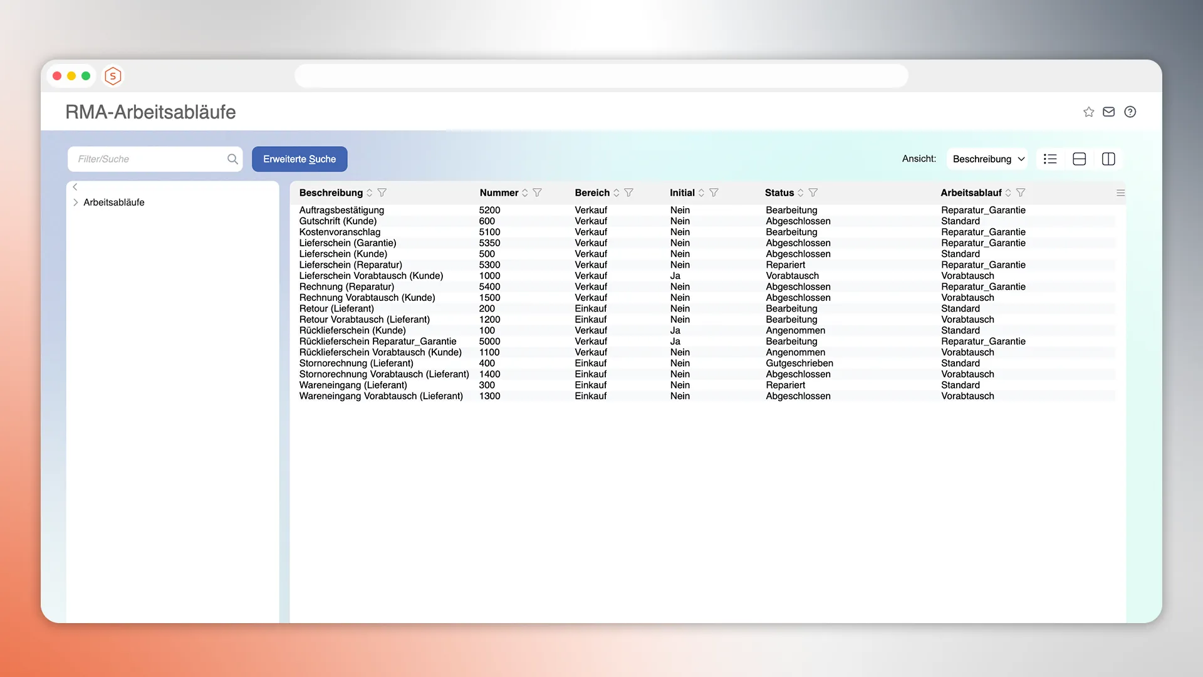Collapse the left sidebar panel chevron
This screenshot has height=677, width=1203.
point(75,187)
